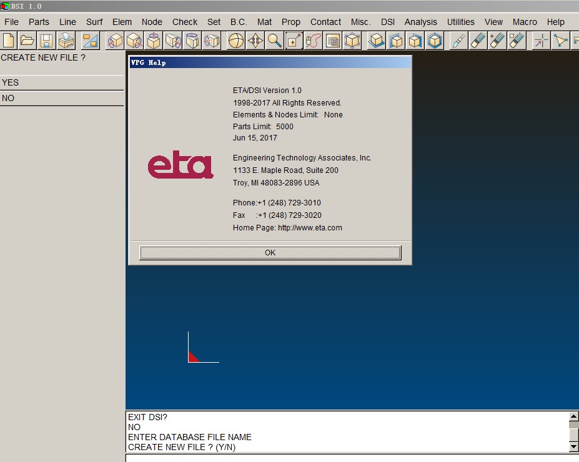Click the part on/off squares triangle icon
This screenshot has width=579, height=462.
tap(90, 41)
